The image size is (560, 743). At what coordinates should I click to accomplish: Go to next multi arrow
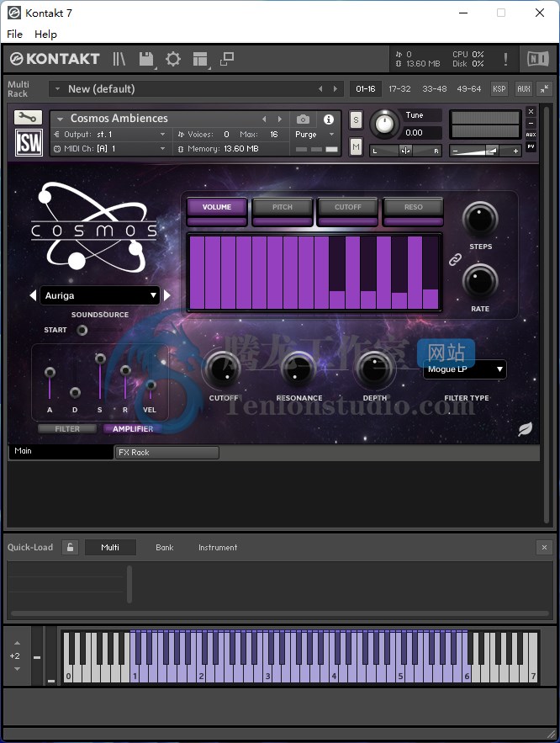[x=335, y=88]
